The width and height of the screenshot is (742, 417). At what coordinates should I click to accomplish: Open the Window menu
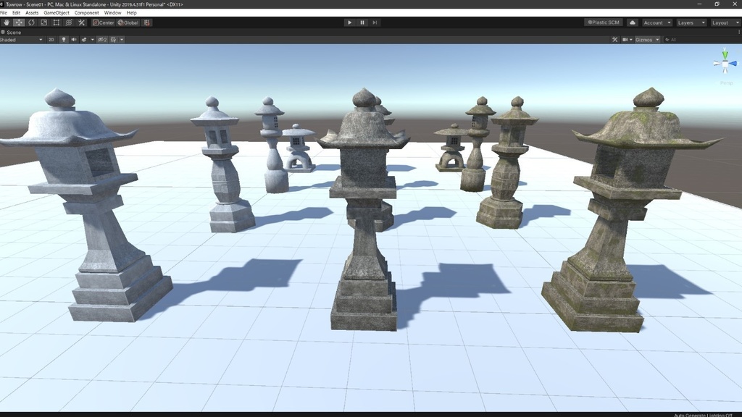[112, 13]
